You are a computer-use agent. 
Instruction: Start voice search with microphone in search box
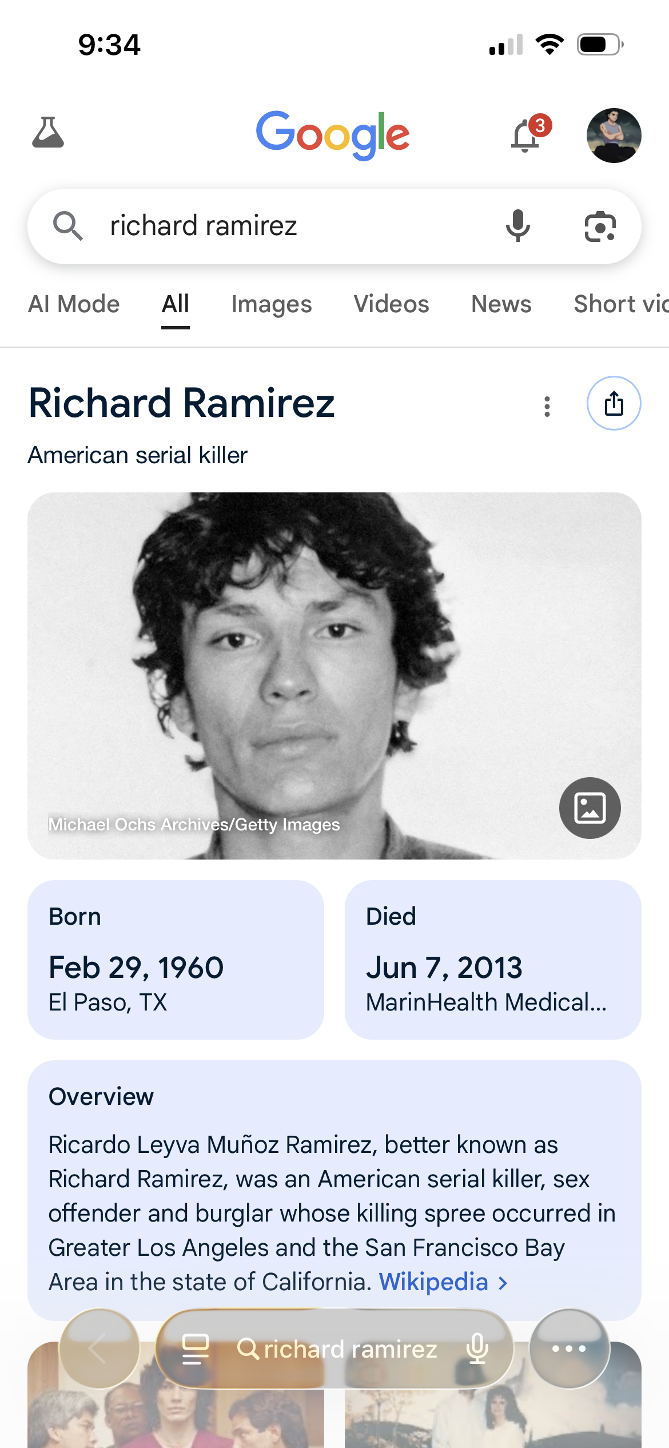[x=517, y=226]
